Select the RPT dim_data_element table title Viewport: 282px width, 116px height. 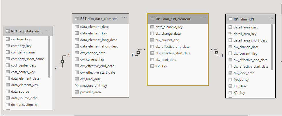pyautogui.click(x=99, y=19)
